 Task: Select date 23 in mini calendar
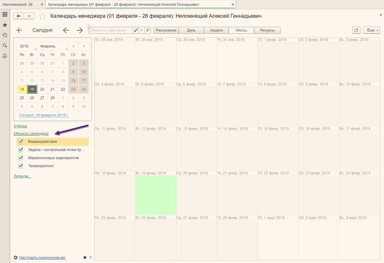(x=73, y=89)
